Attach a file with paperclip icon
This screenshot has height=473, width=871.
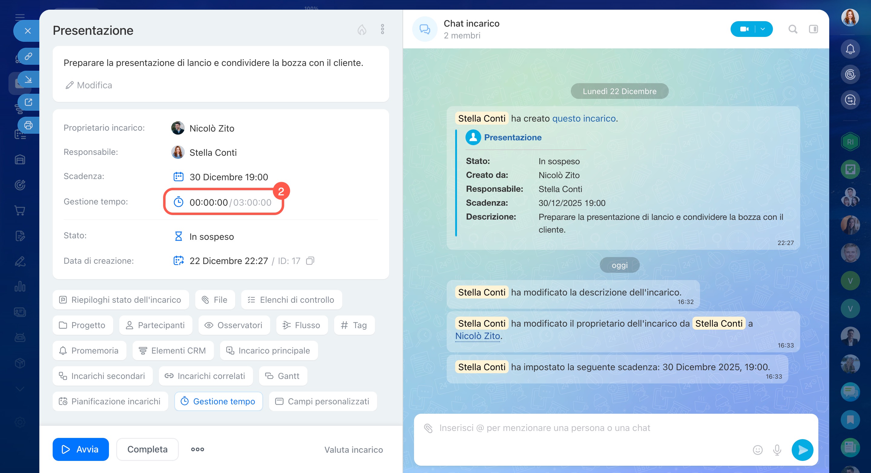tap(428, 428)
